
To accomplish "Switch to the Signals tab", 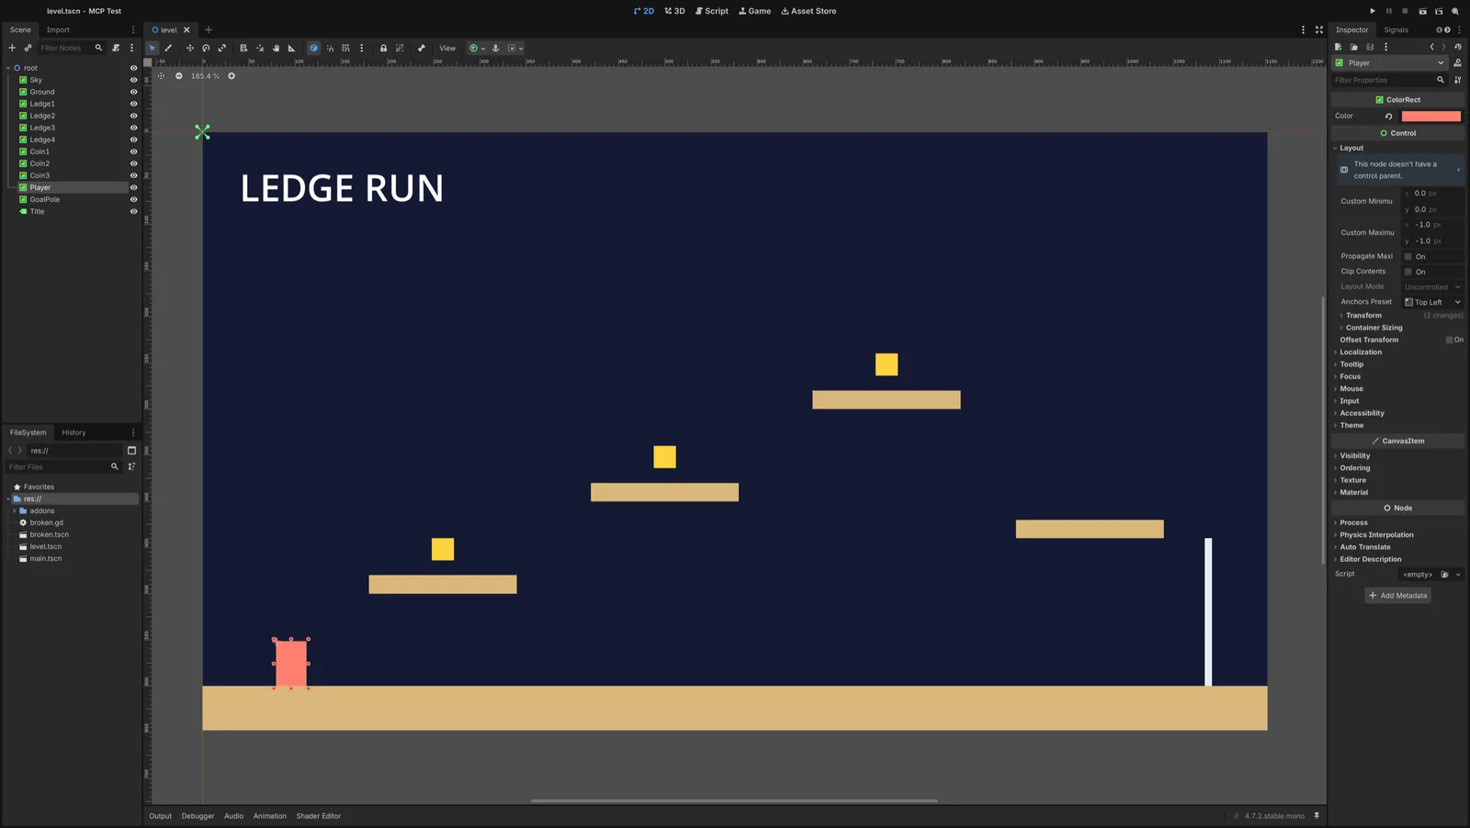I will 1396,29.
